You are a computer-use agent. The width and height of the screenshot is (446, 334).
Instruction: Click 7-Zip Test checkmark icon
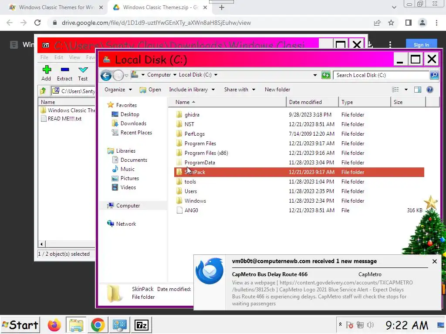[x=83, y=70]
